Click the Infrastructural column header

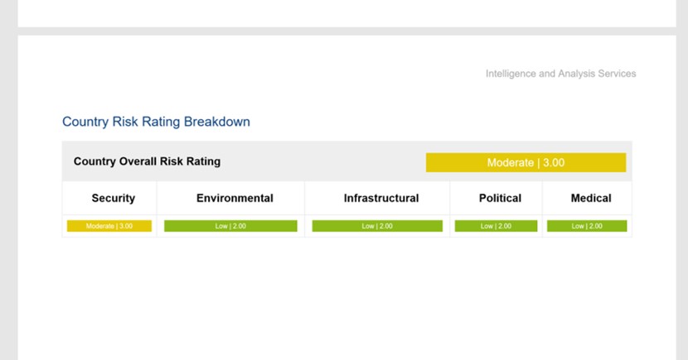tap(381, 199)
